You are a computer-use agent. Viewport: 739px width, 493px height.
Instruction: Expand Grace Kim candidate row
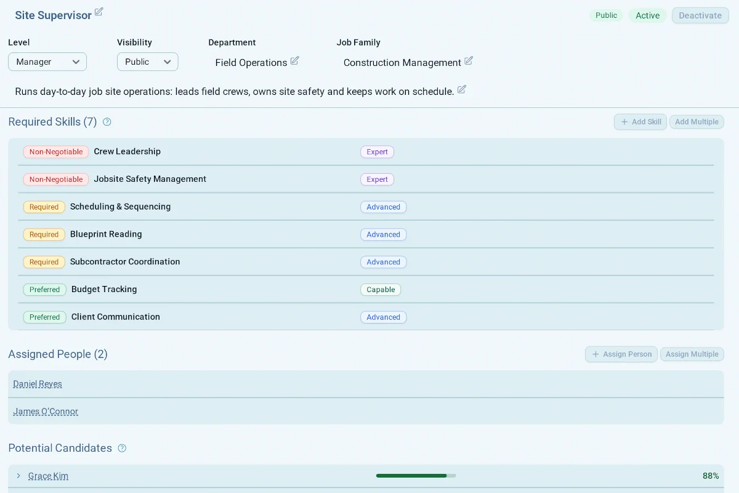18,476
